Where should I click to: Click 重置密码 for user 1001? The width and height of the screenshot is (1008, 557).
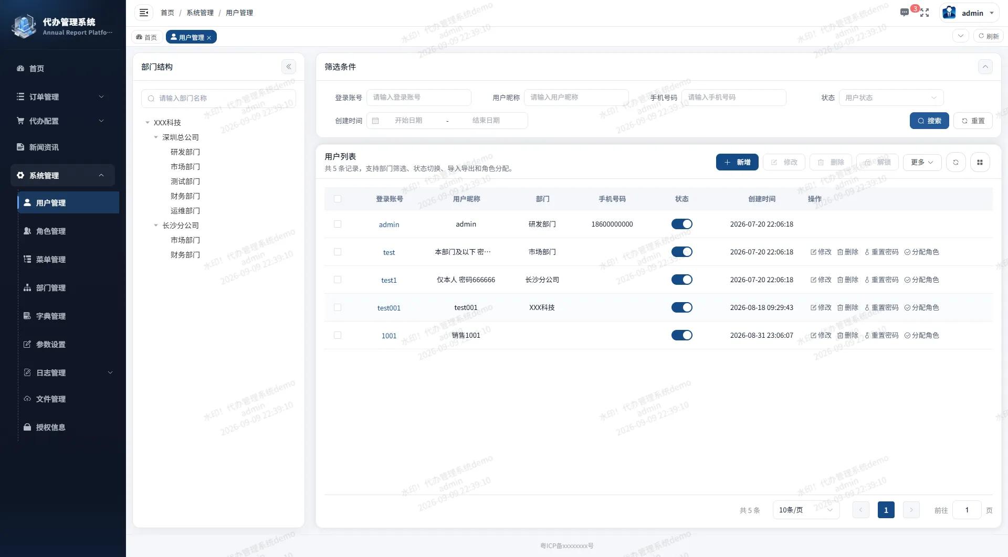click(x=881, y=335)
